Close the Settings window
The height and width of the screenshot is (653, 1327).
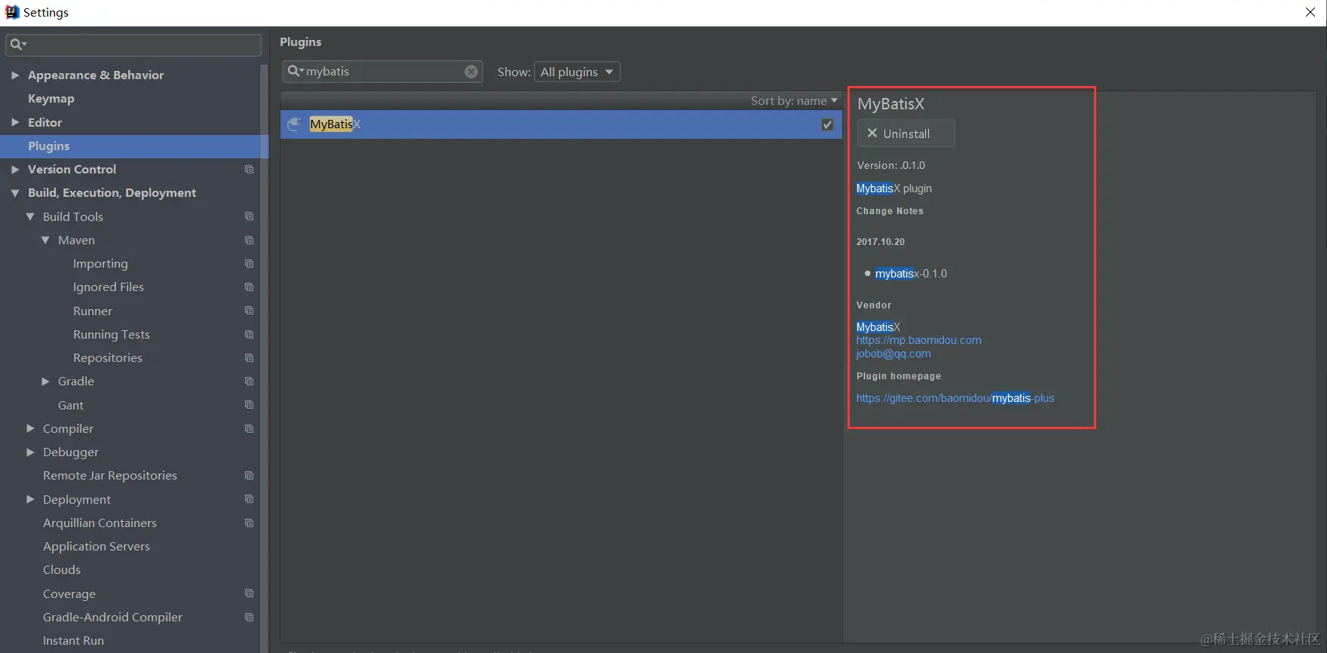pos(1310,12)
